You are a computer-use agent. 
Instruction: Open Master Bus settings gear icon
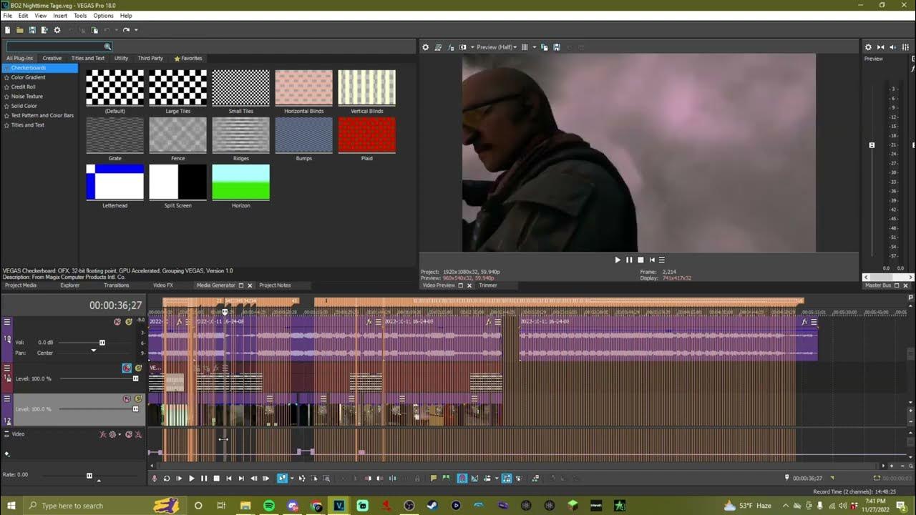tap(868, 47)
